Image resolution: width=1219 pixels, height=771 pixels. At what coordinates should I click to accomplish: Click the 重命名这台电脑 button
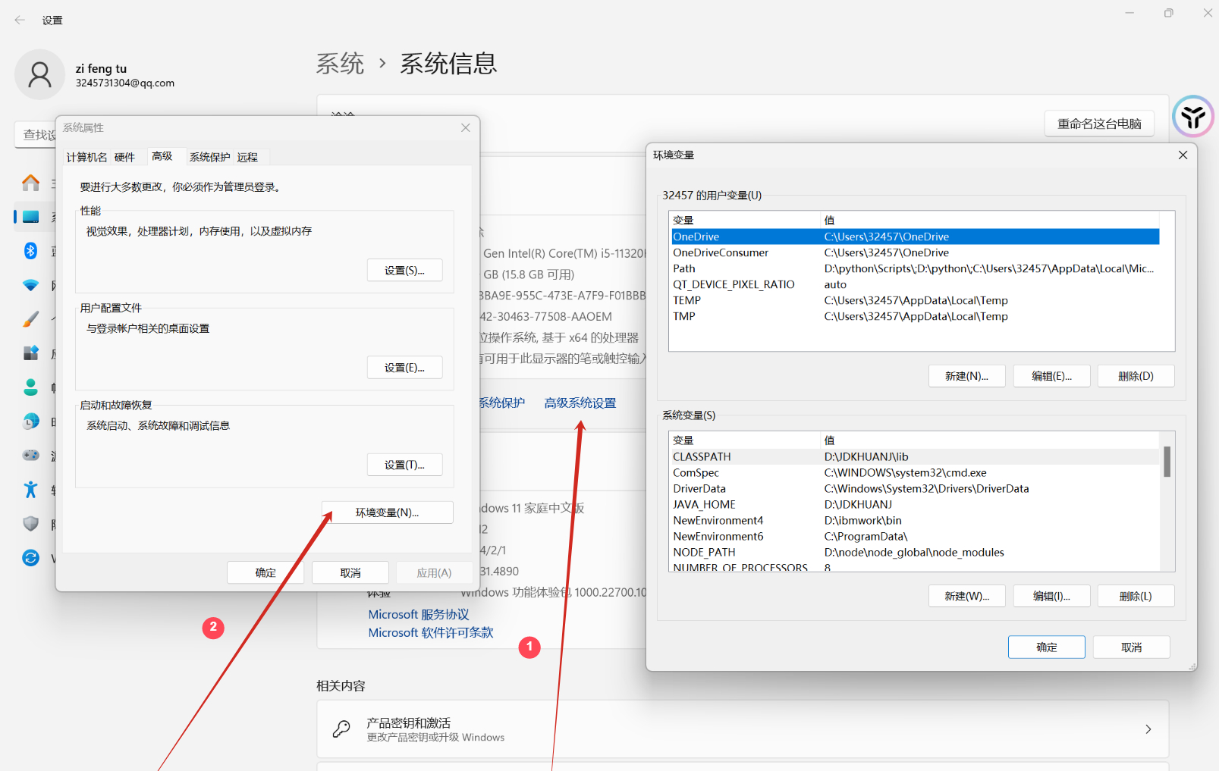coord(1098,123)
